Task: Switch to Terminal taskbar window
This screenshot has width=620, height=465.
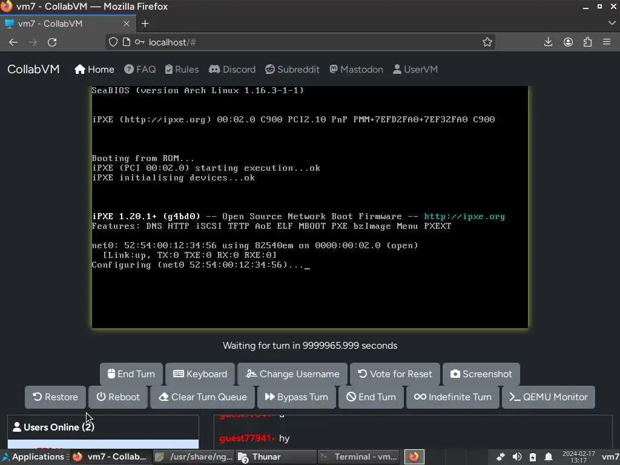Action: [358, 457]
